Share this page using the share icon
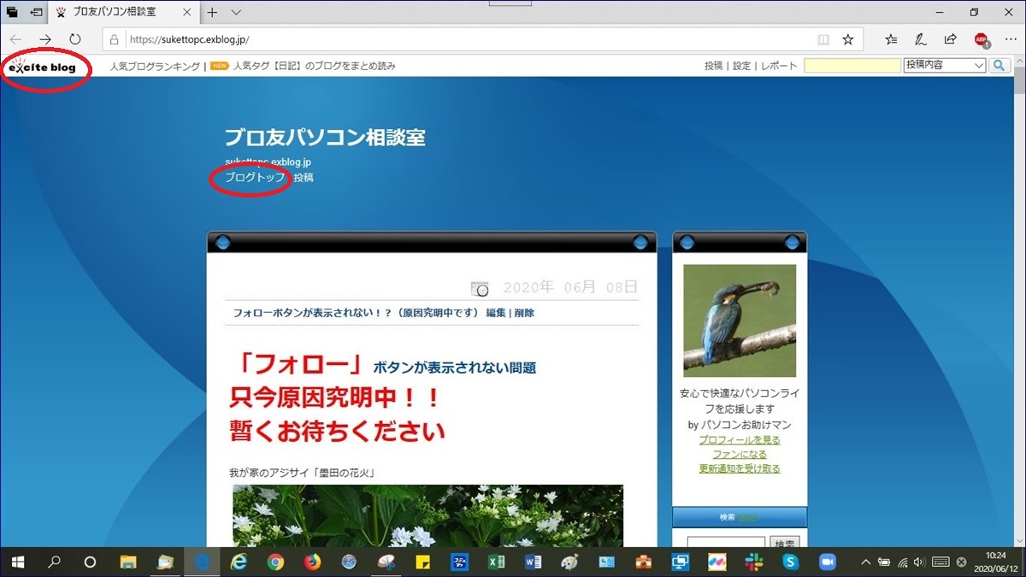Screen dimensions: 1026x577 point(950,39)
